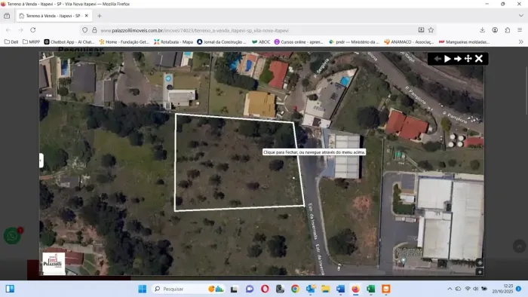Install site as app icon in the address bar
Image resolution: width=528 pixels, height=297 pixels.
(x=421, y=30)
